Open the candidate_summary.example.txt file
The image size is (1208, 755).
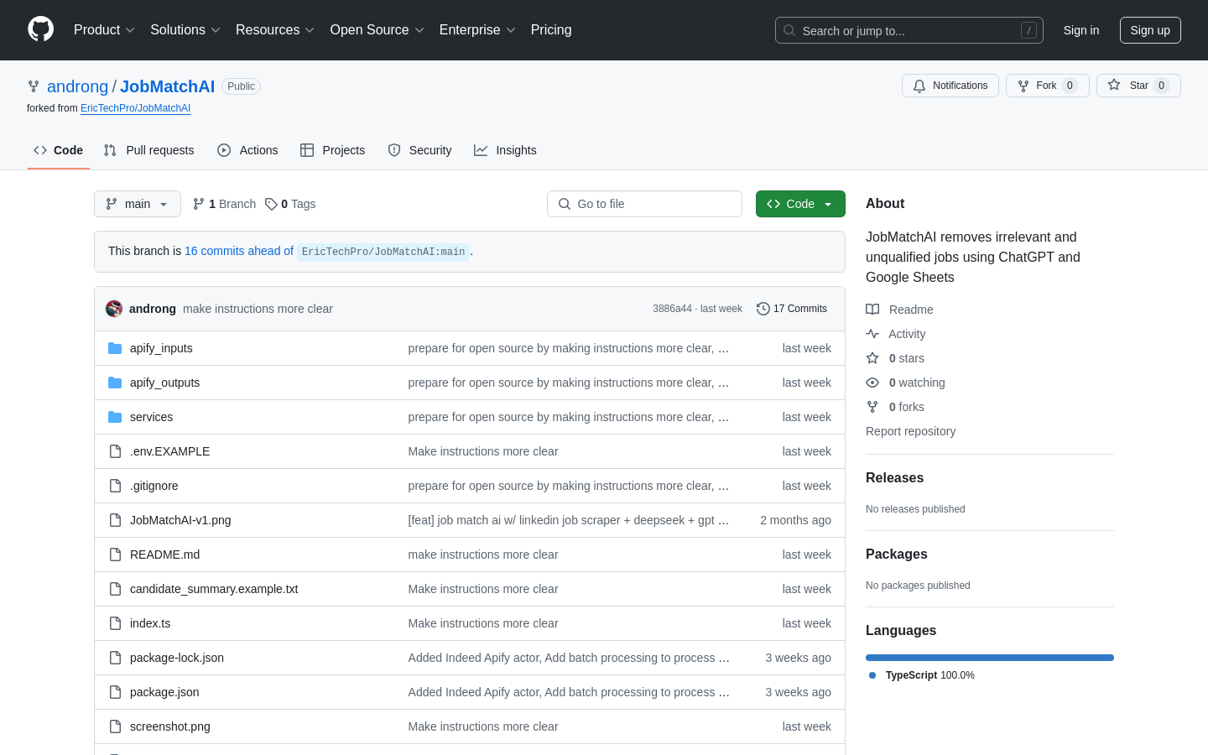[214, 589]
